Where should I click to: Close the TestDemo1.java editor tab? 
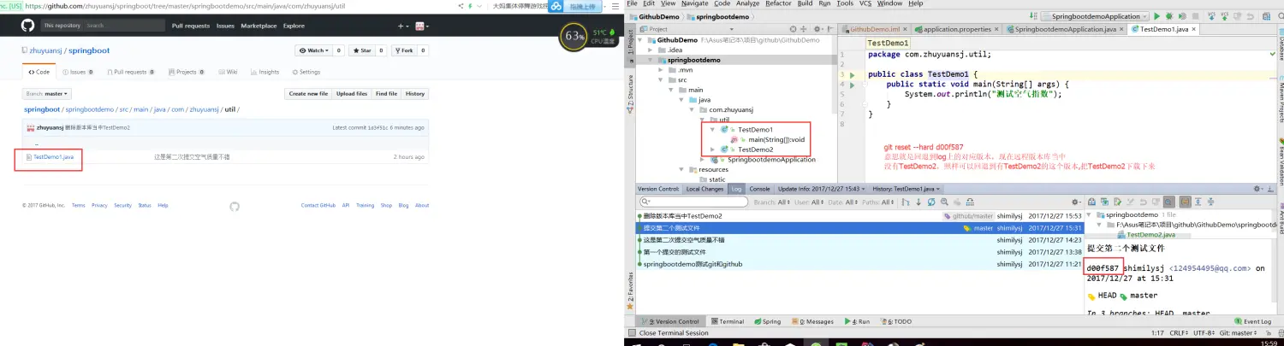point(1194,29)
